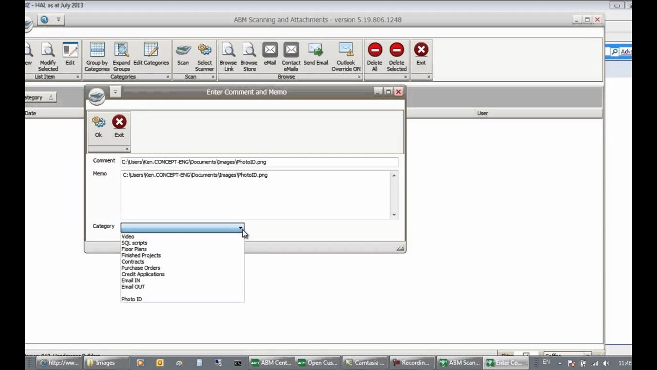Select Video category option
The width and height of the screenshot is (657, 370).
(x=128, y=236)
